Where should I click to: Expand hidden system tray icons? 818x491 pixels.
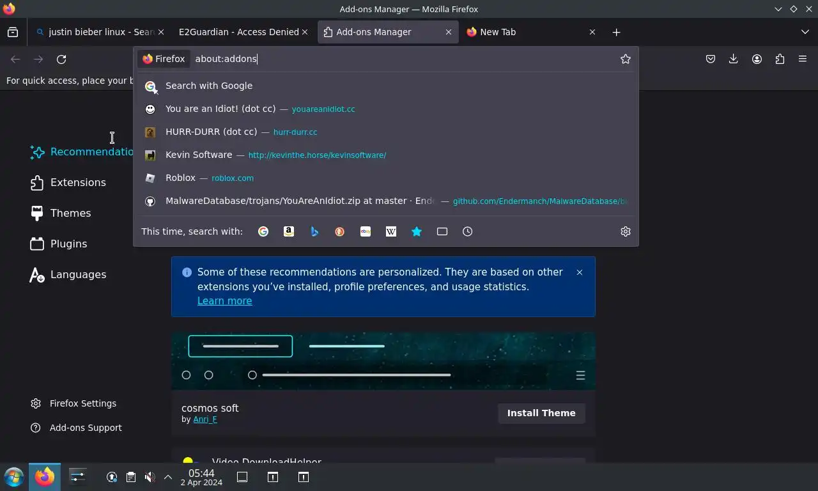168,477
